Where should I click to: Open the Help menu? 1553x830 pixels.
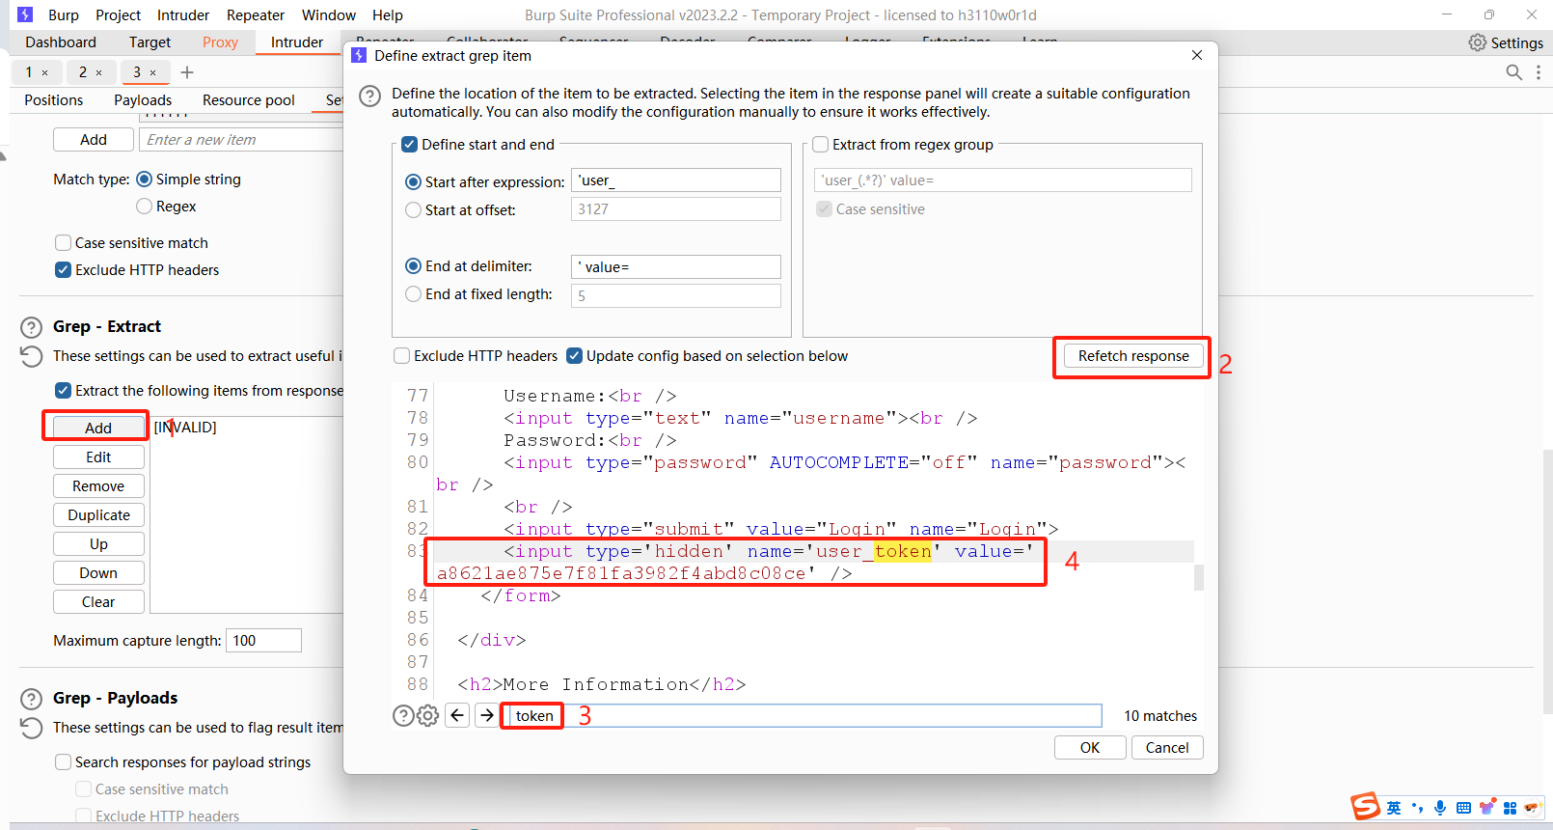388,15
